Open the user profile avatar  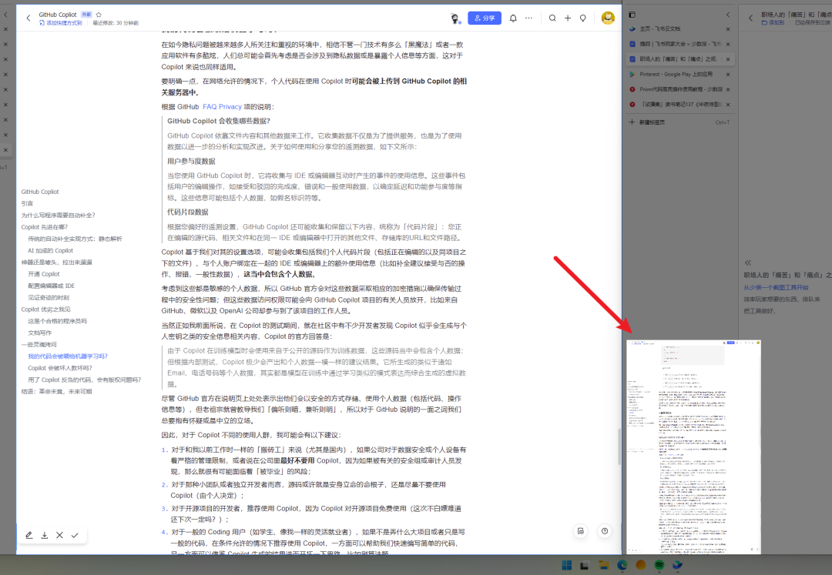[608, 18]
